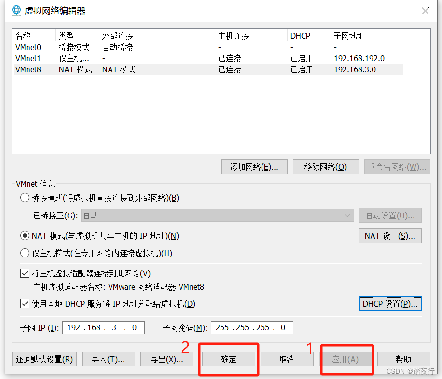The width and height of the screenshot is (442, 379).
Task: Click the globe icon in title bar
Action: coord(16,11)
